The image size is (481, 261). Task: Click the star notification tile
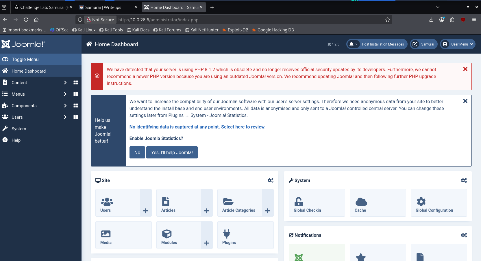(x=378, y=253)
